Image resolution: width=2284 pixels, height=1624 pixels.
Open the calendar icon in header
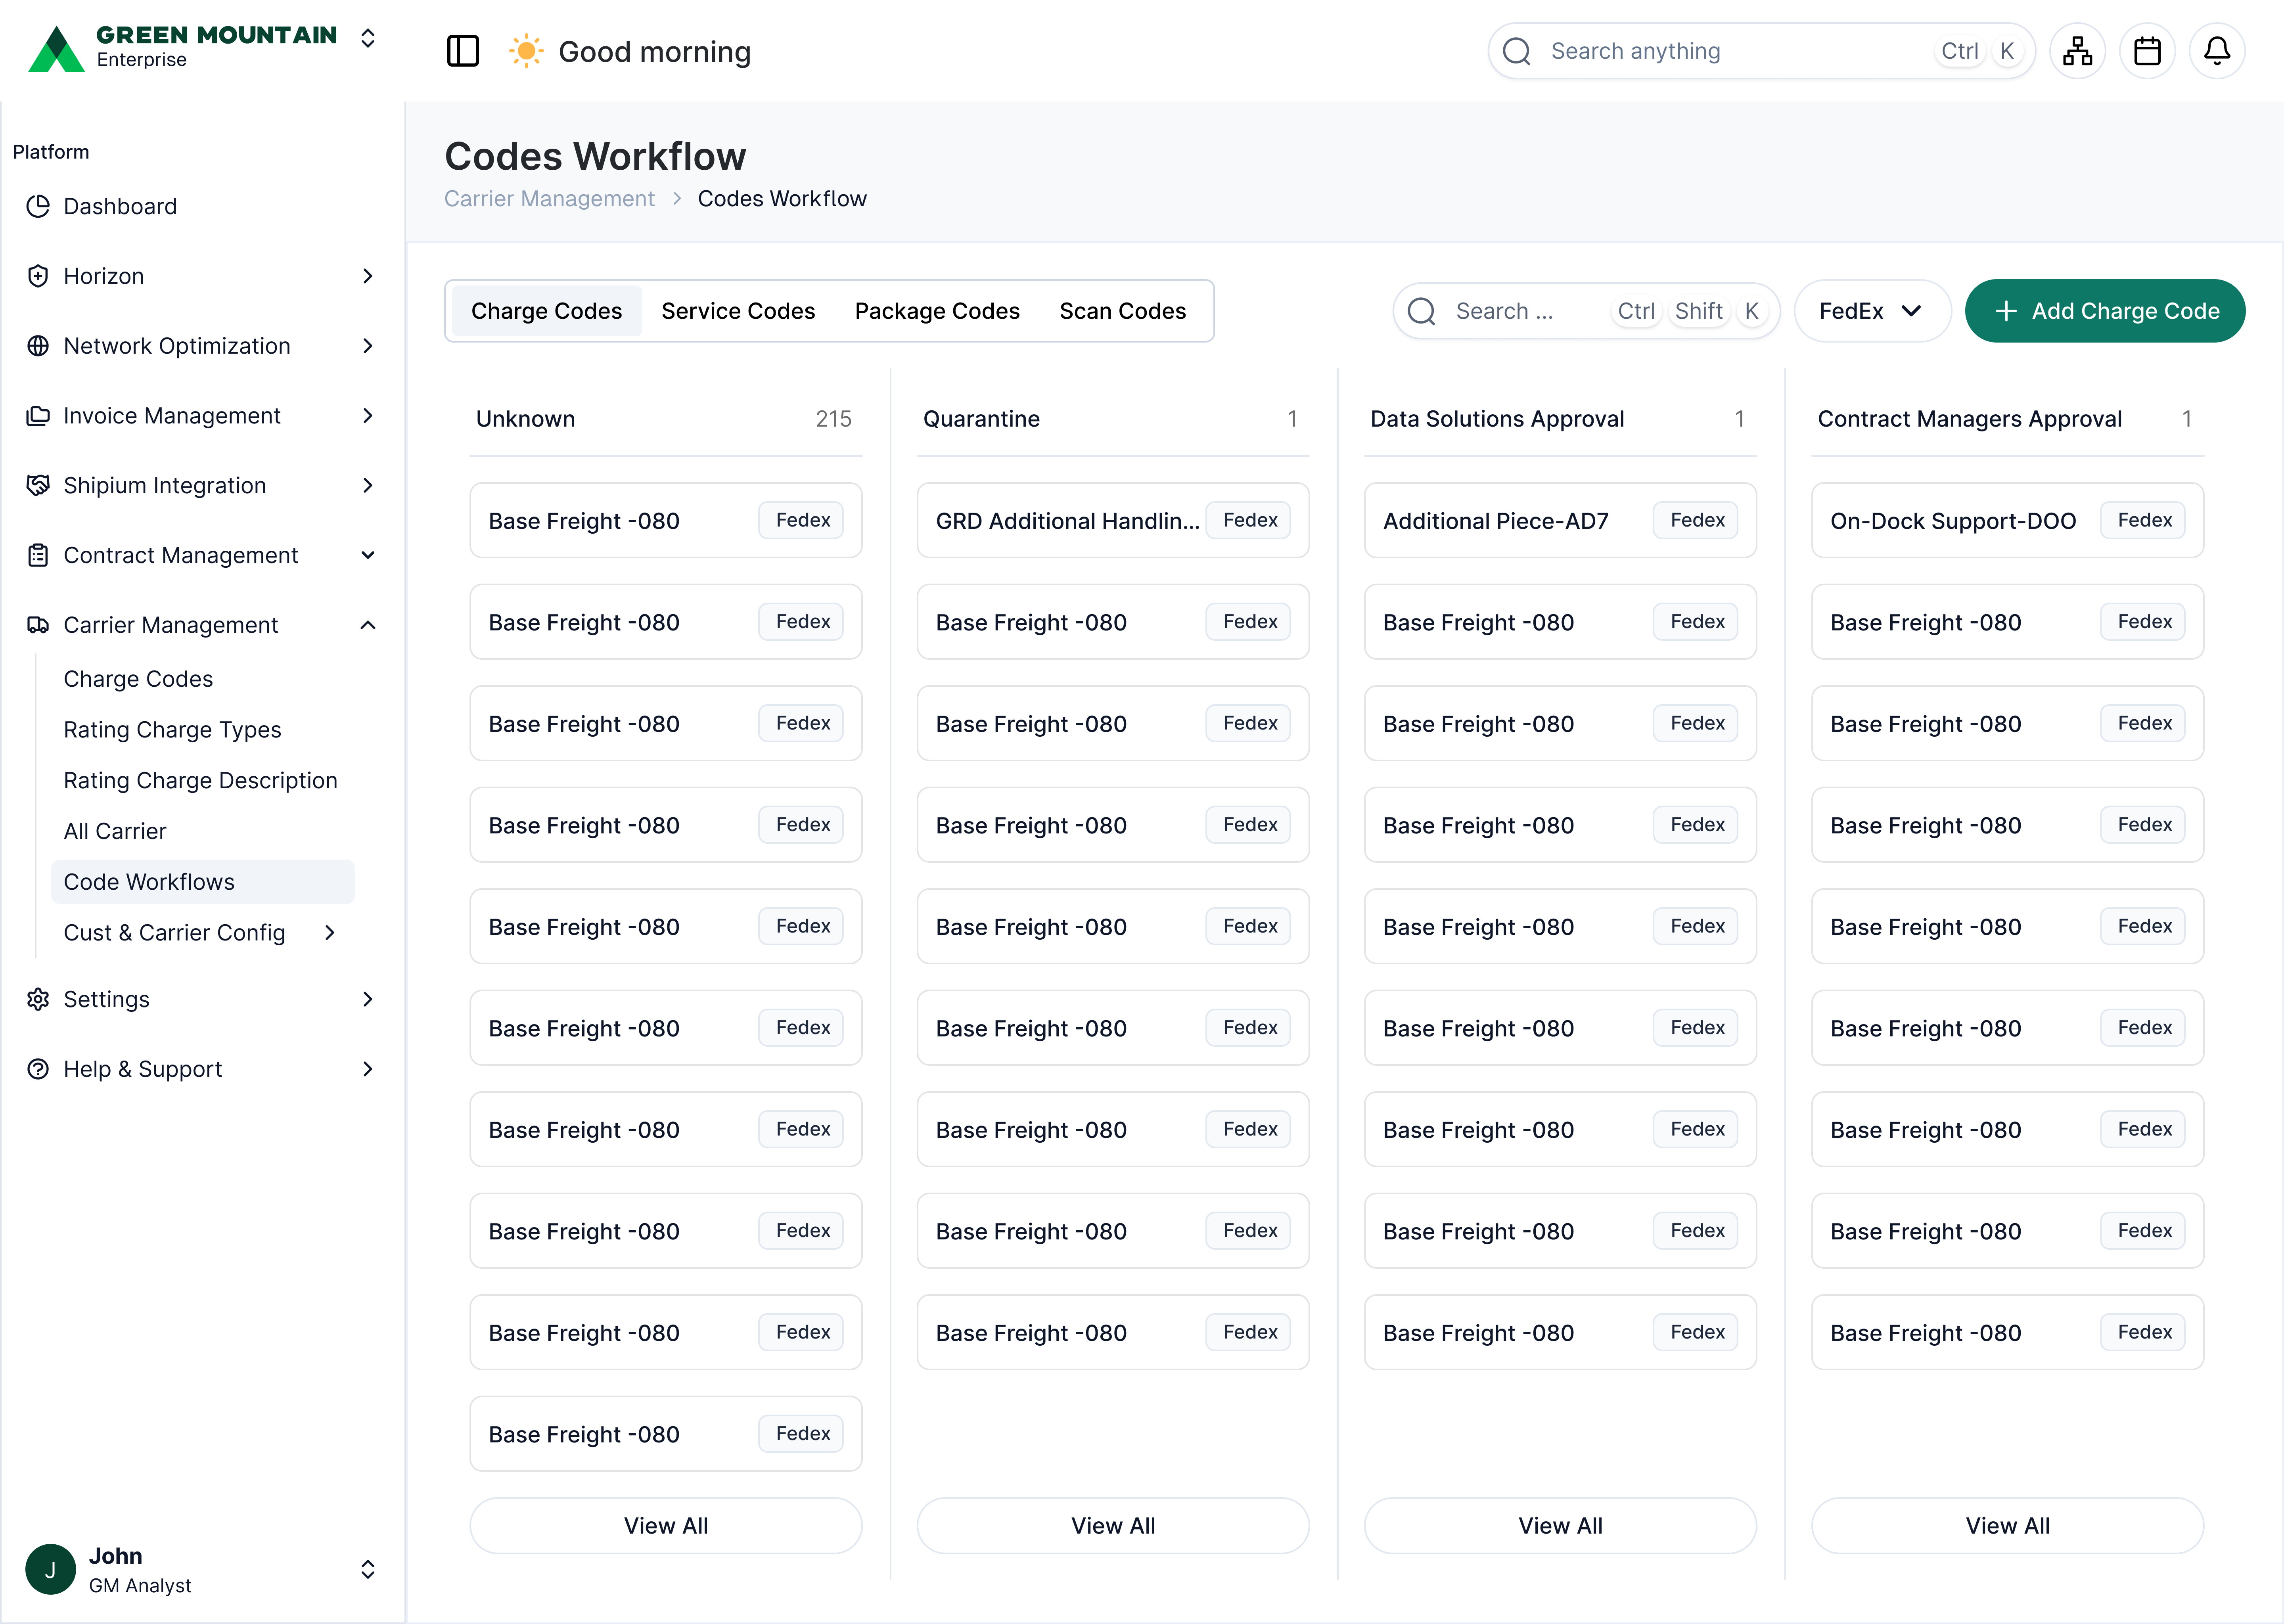[x=2147, y=51]
